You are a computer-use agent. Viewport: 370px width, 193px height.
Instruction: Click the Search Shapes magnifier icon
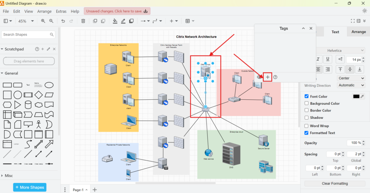click(x=52, y=35)
